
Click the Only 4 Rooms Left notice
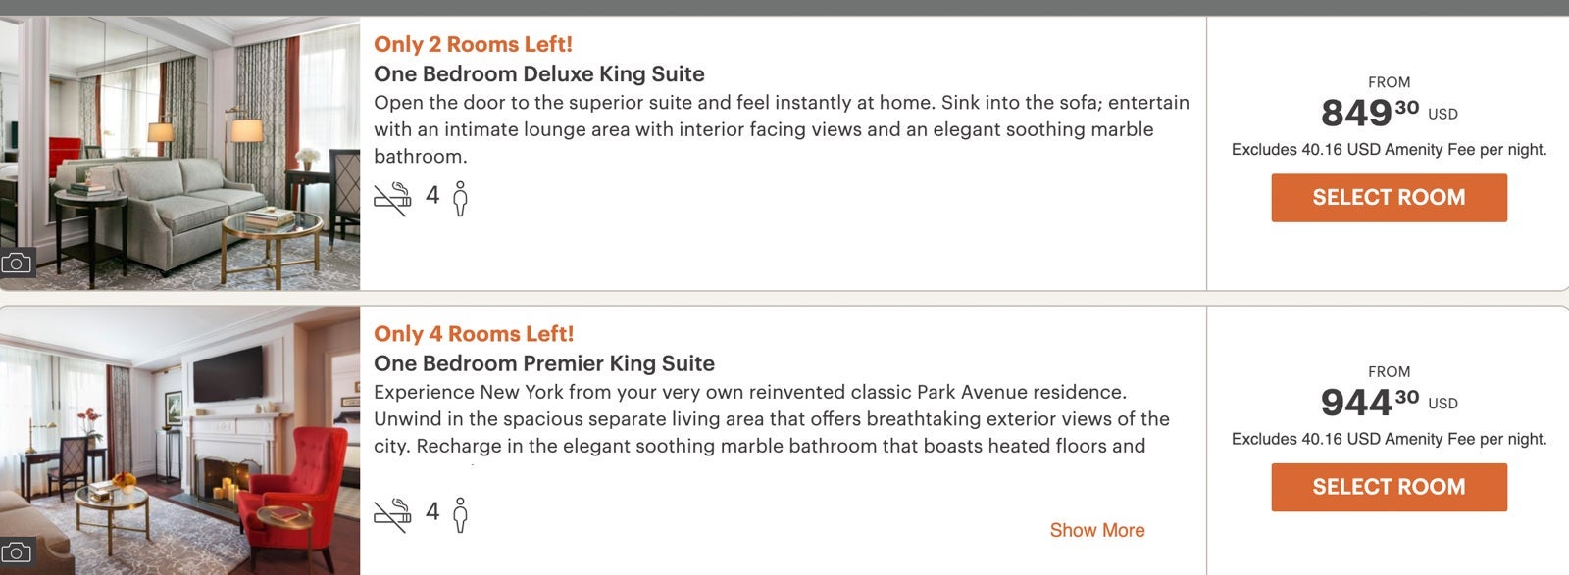point(473,334)
